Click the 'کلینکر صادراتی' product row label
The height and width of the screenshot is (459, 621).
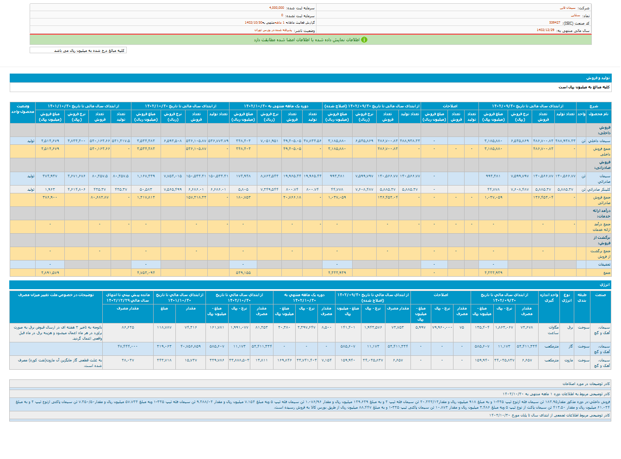point(599,189)
